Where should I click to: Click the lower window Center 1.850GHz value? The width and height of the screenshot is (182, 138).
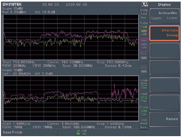[70, 123]
